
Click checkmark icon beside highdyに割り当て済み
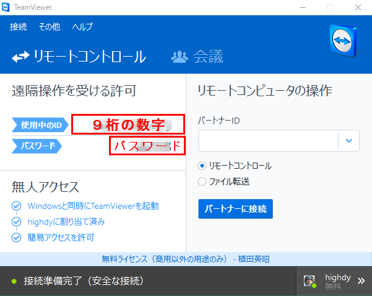[16, 222]
